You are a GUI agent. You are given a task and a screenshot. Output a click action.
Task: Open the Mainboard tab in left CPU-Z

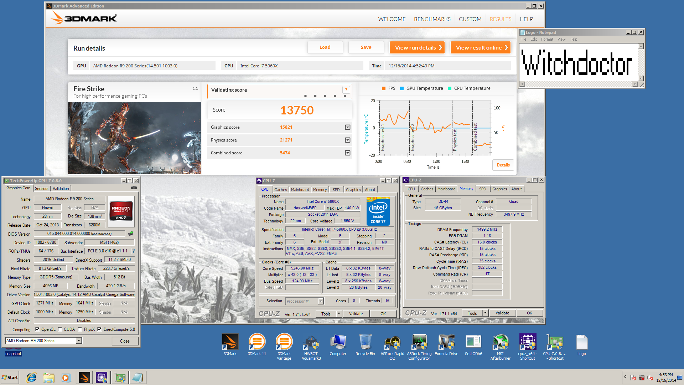point(300,190)
